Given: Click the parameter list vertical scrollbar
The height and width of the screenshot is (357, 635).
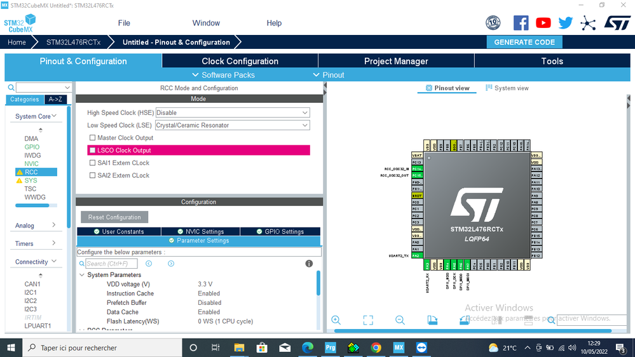Looking at the screenshot, I should point(318,283).
